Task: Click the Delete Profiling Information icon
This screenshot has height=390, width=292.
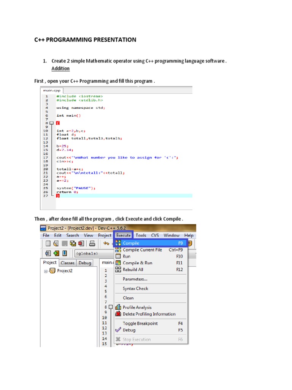Action: pyautogui.click(x=118, y=314)
